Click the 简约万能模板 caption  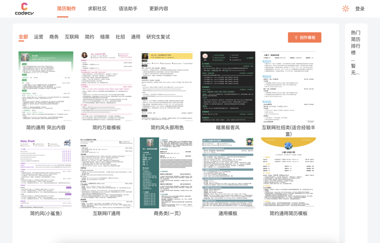[x=107, y=128]
